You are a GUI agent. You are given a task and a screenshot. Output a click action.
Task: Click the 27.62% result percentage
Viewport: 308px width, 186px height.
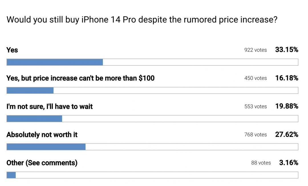click(x=287, y=135)
